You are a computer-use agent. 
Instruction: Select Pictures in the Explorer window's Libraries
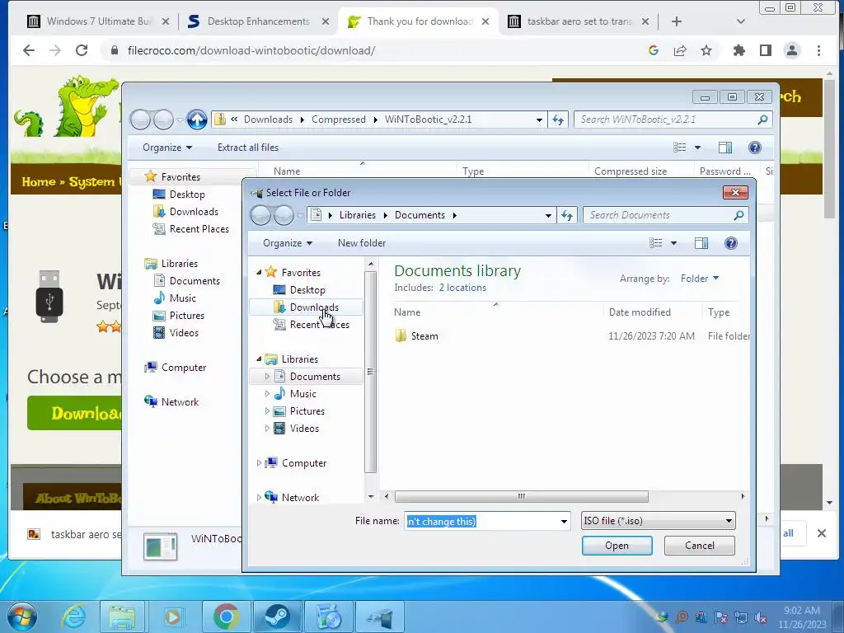coord(187,316)
